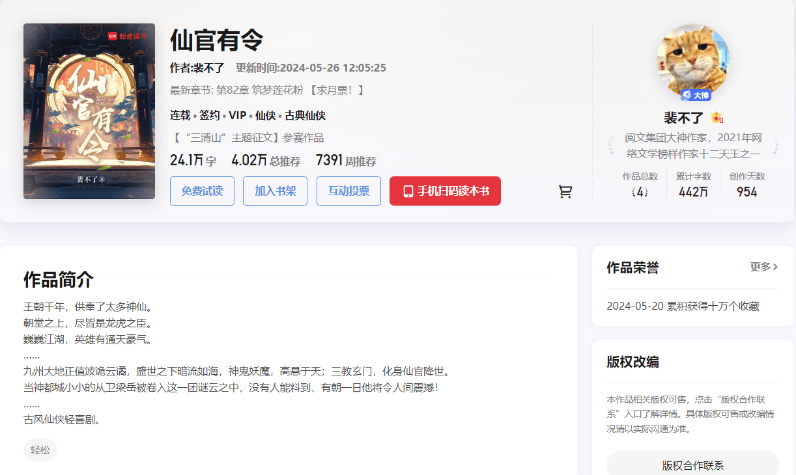Image resolution: width=796 pixels, height=475 pixels.
Task: Open the book cover image of 仙官有令
Action: (89, 111)
